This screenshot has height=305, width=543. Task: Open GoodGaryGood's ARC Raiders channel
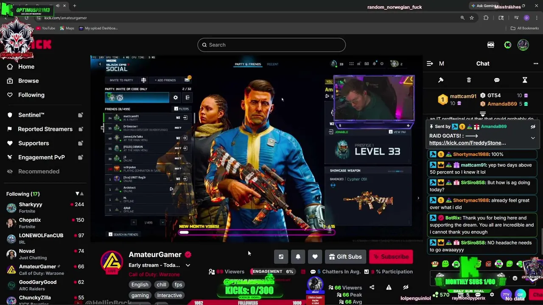tap(45, 285)
